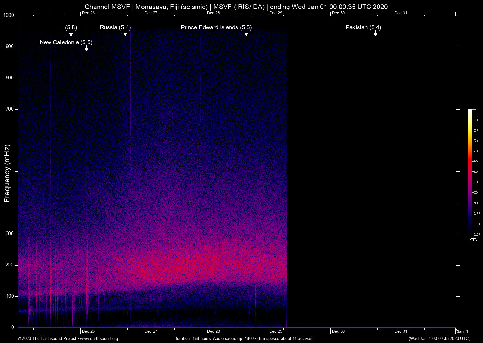483x343 pixels.
Task: Click Dec 31 on the top time axis
Action: coord(401,13)
